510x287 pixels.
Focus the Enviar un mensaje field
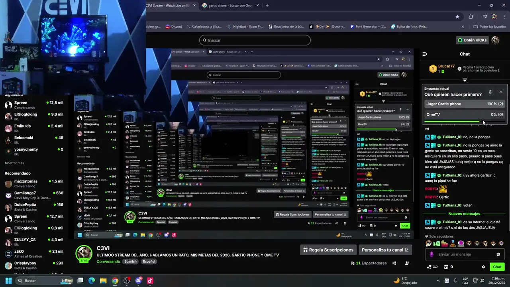[x=465, y=254]
